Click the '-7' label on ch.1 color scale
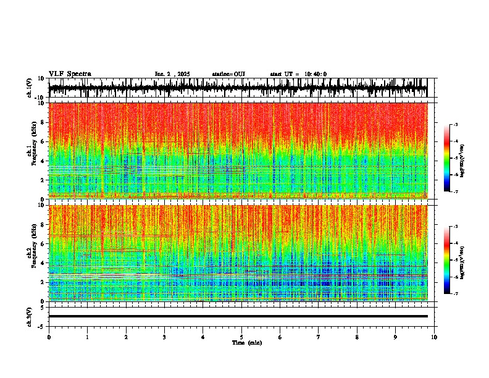 pos(456,191)
